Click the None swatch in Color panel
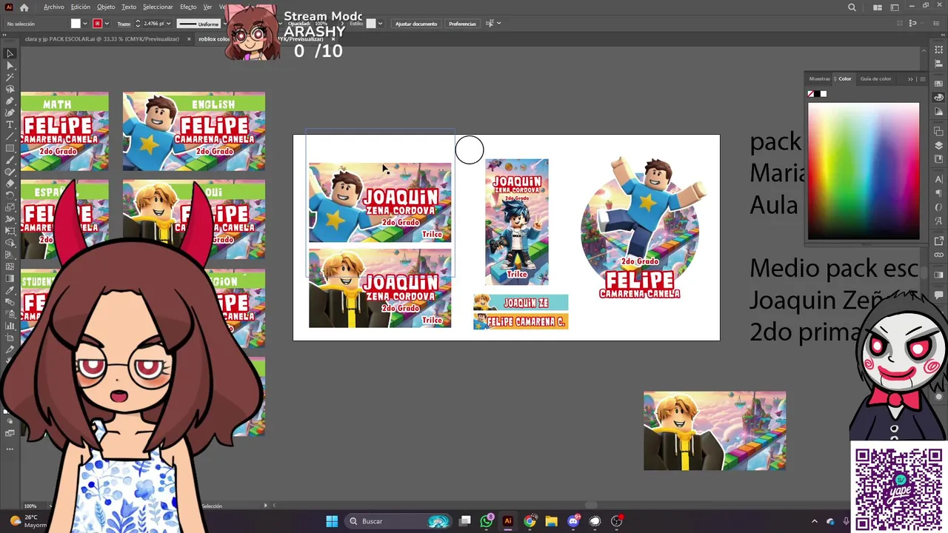 coord(811,94)
